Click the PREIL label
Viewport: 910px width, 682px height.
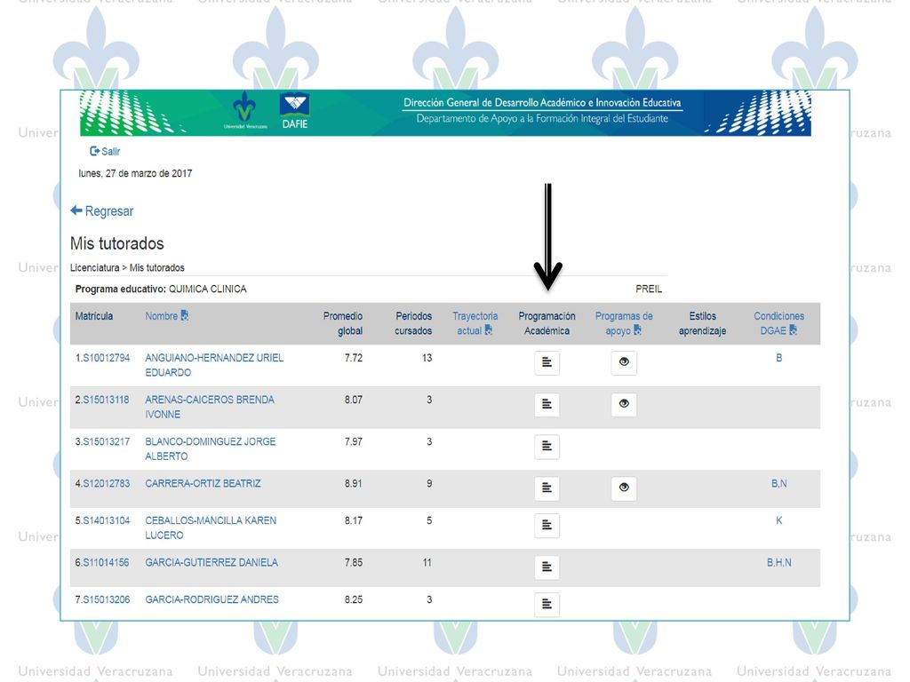point(648,289)
